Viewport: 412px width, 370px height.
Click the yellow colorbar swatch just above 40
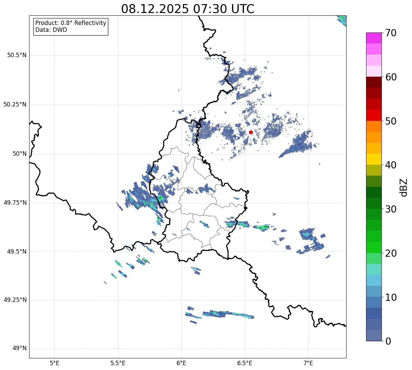[374, 160]
